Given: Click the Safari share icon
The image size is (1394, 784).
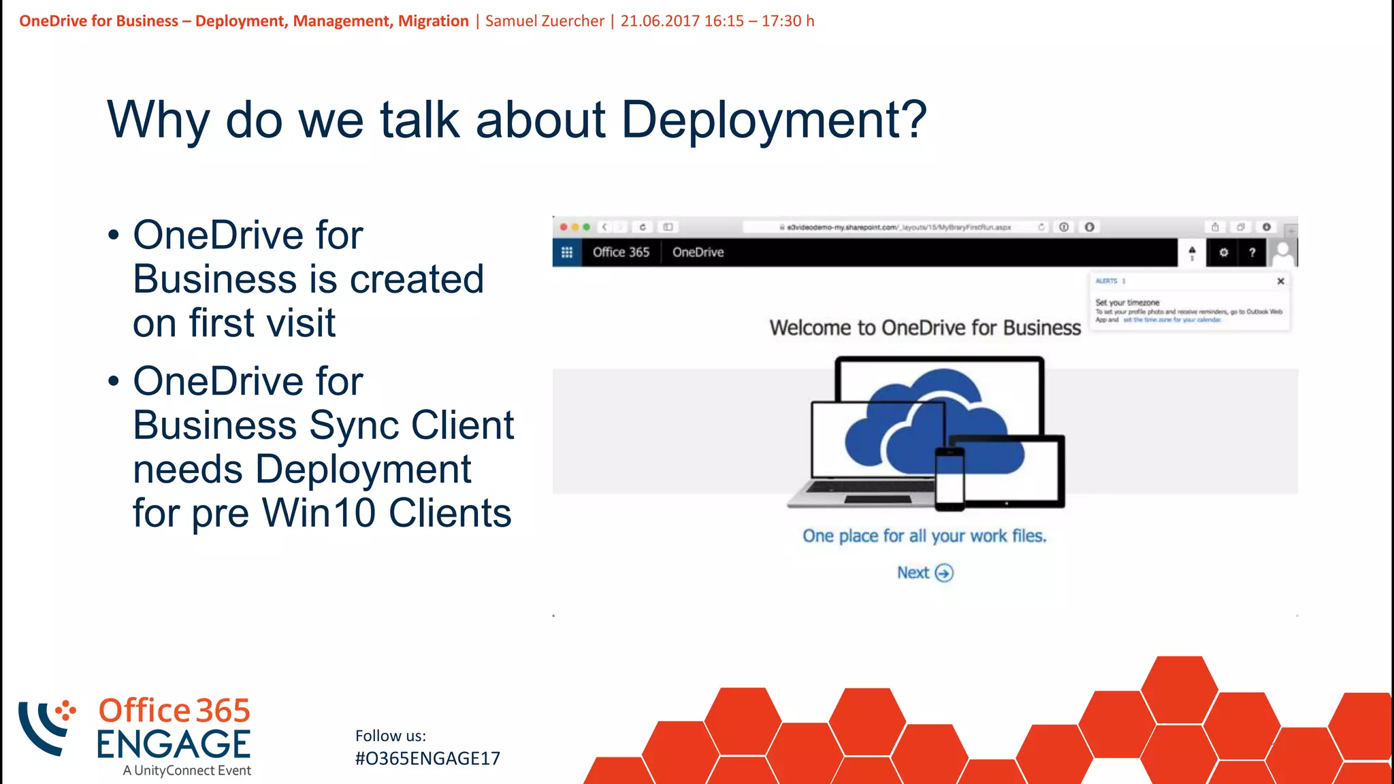Looking at the screenshot, I should [x=1215, y=227].
